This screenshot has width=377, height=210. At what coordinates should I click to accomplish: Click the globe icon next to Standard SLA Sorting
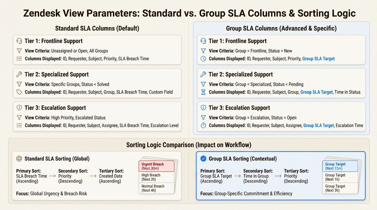click(x=19, y=159)
